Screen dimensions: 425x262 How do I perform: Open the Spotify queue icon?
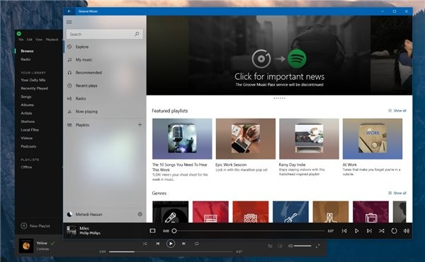(270, 246)
